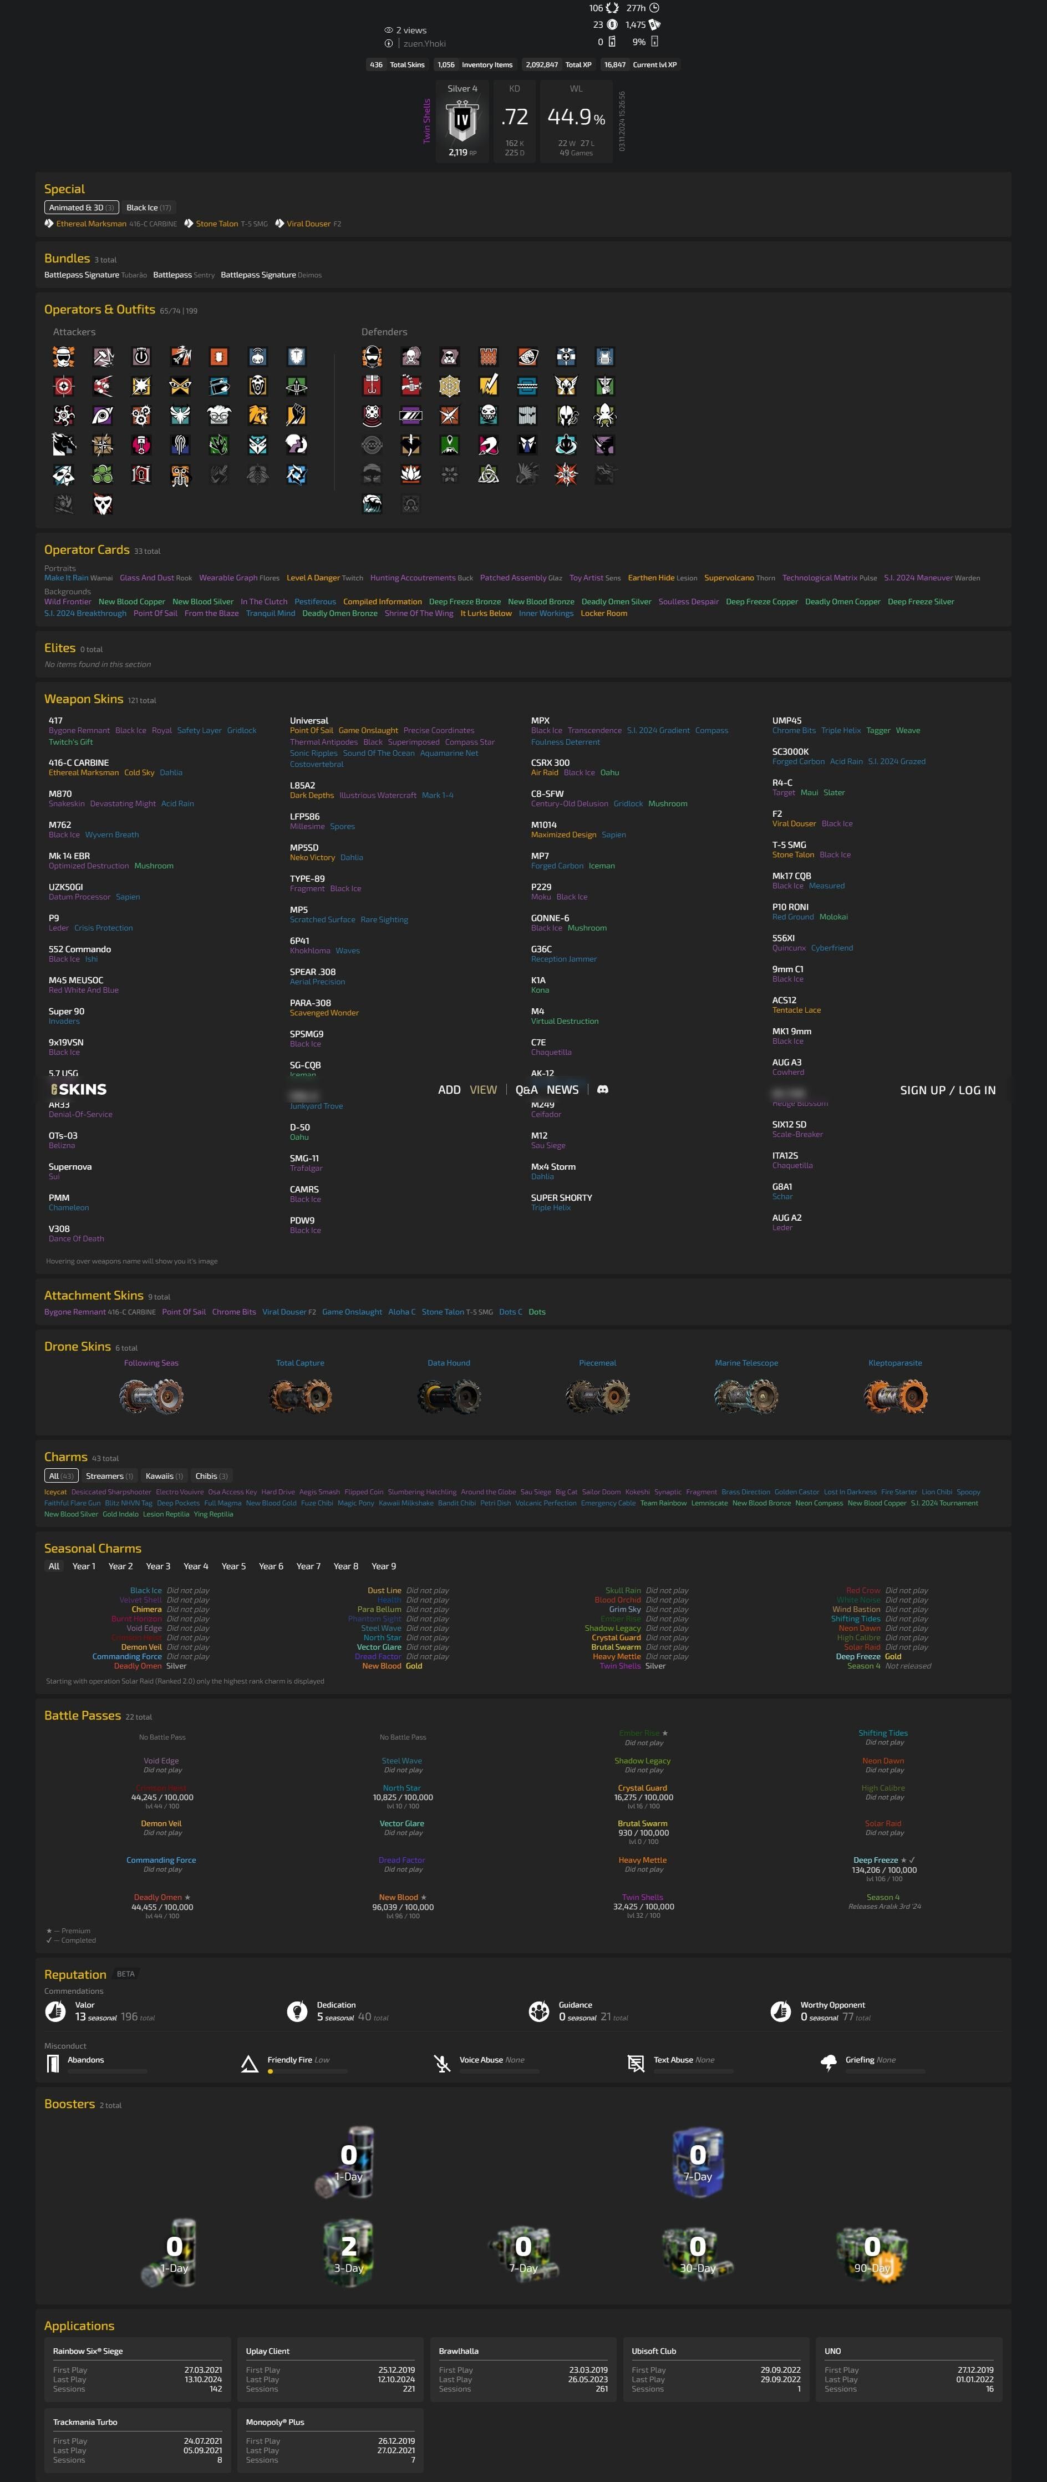Click the Alibi octopus defender icon
1047x2482 pixels.
click(x=605, y=415)
